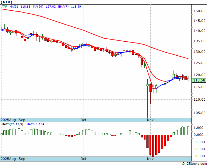This screenshot has width=207, height=166.
Task: Click the 140.00 price axis label
Action: (x=199, y=31)
